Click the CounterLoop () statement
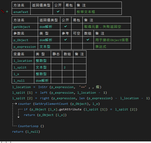Image resolution: width=151 pixels, height=143 pixels. point(31,126)
